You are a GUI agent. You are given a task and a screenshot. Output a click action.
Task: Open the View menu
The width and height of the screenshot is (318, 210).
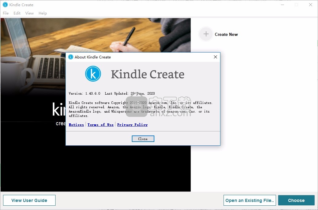29,13
